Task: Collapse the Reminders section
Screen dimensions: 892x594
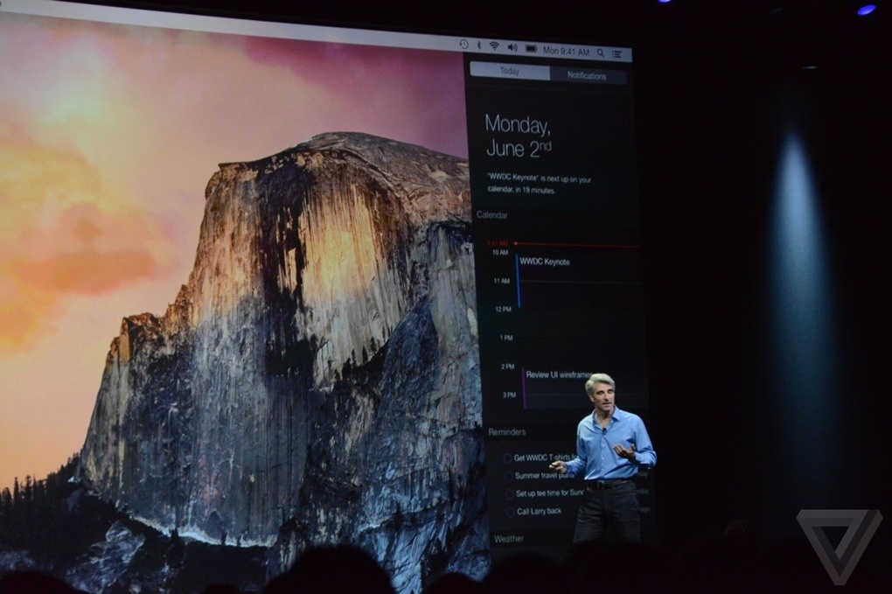Action: coord(507,432)
